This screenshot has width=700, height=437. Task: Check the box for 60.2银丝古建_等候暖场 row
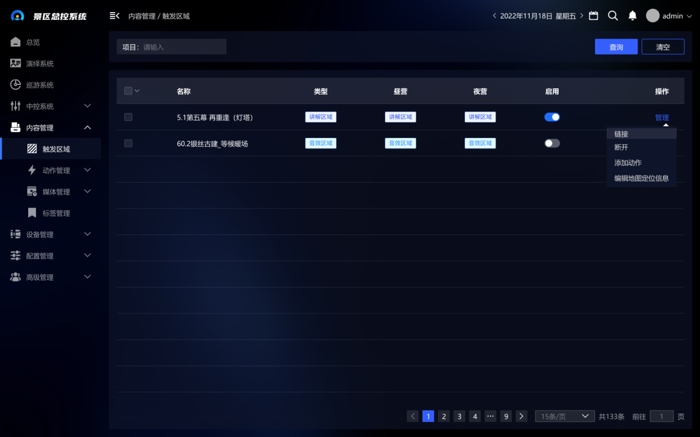(128, 143)
